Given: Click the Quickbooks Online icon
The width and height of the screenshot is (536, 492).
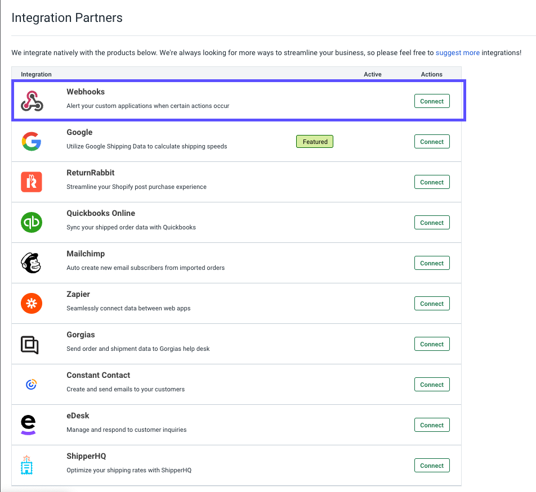Looking at the screenshot, I should click(x=32, y=222).
